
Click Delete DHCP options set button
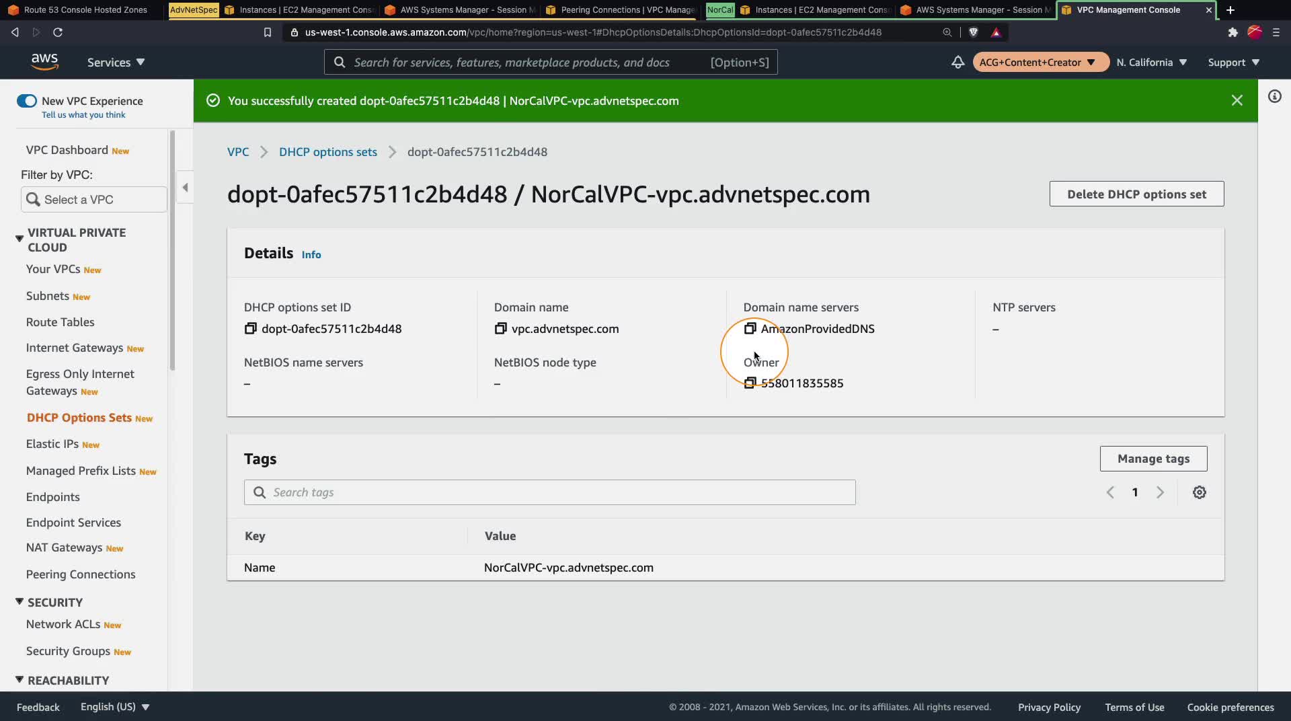[1136, 194]
